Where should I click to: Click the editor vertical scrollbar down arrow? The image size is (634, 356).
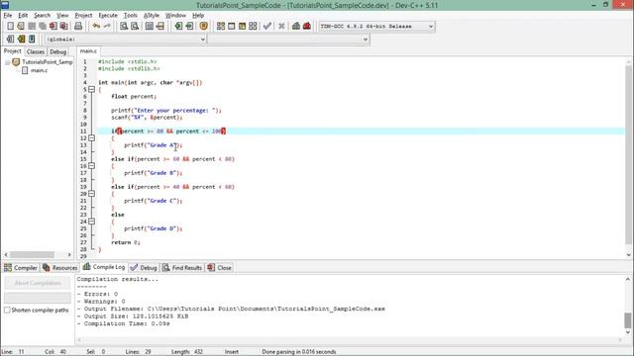click(x=629, y=255)
